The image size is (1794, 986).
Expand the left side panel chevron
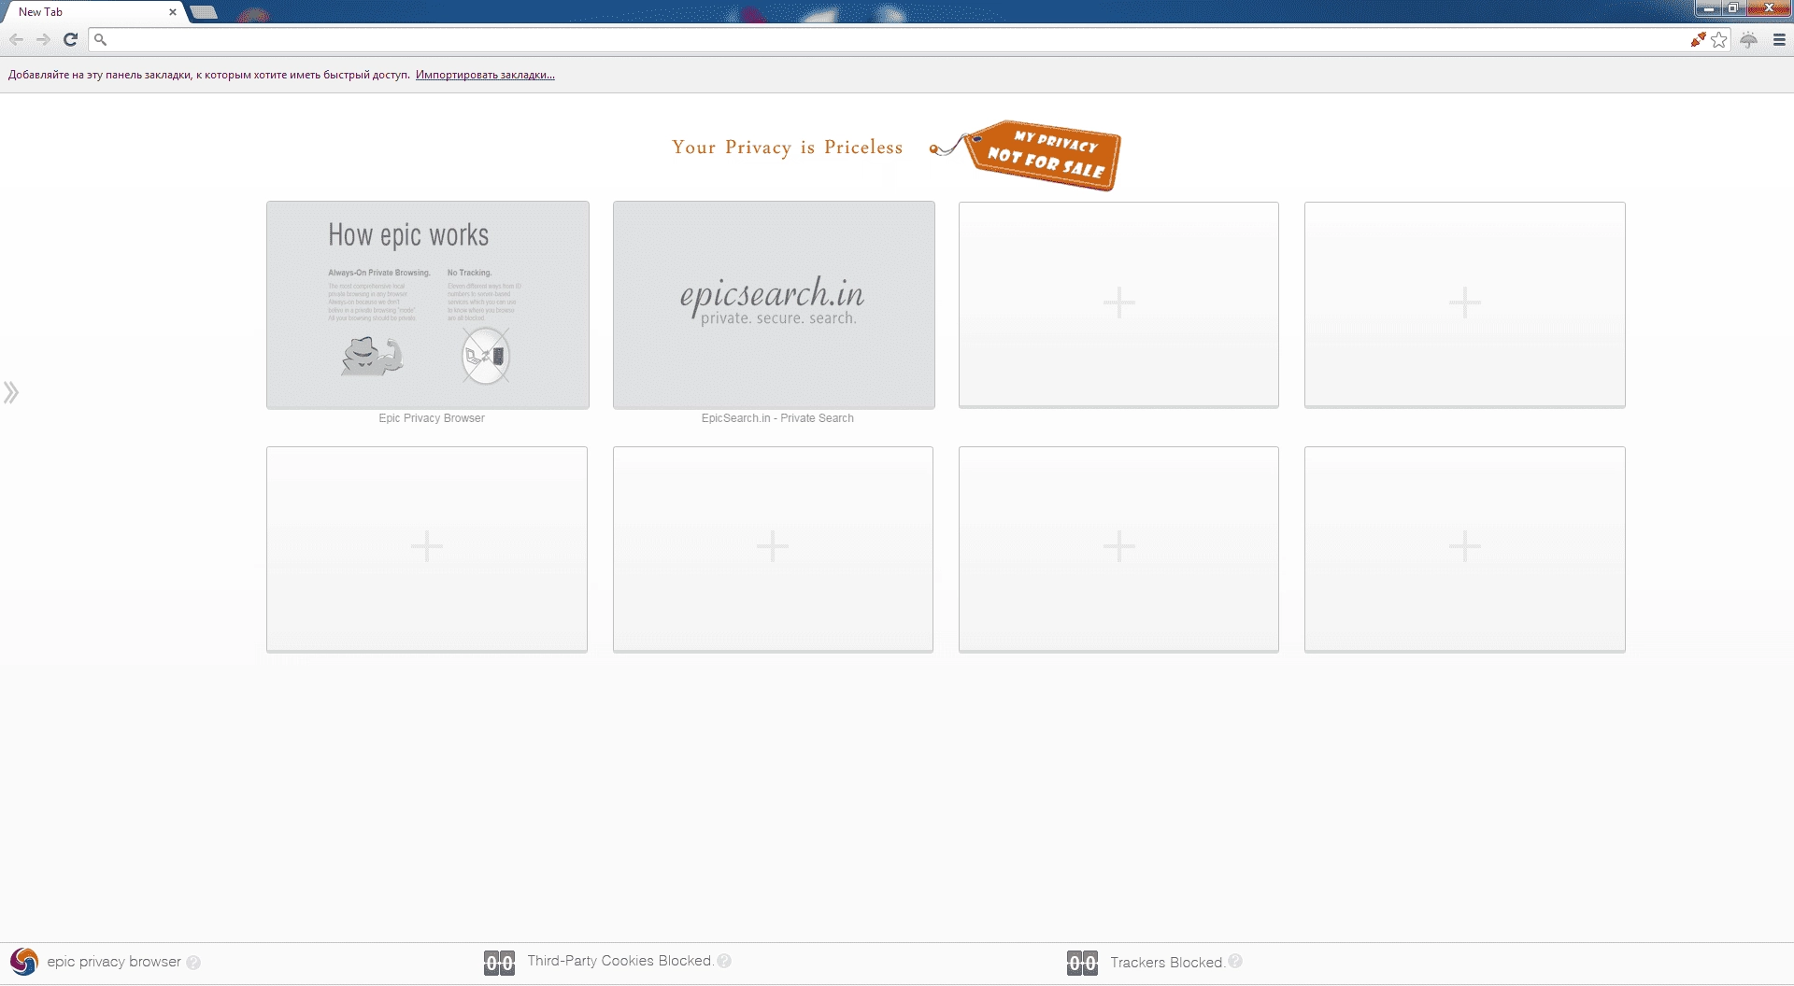pyautogui.click(x=11, y=392)
